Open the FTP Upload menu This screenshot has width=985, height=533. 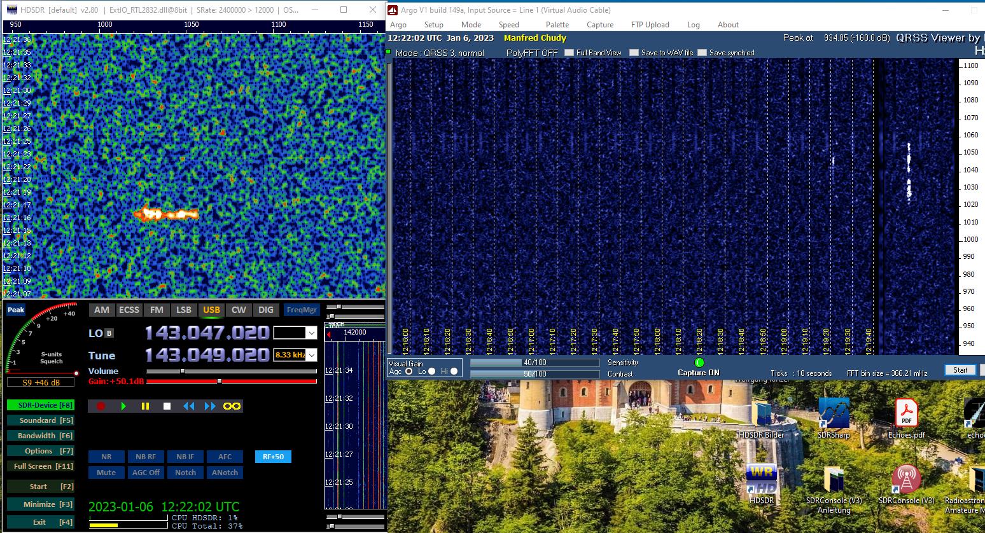pyautogui.click(x=650, y=25)
